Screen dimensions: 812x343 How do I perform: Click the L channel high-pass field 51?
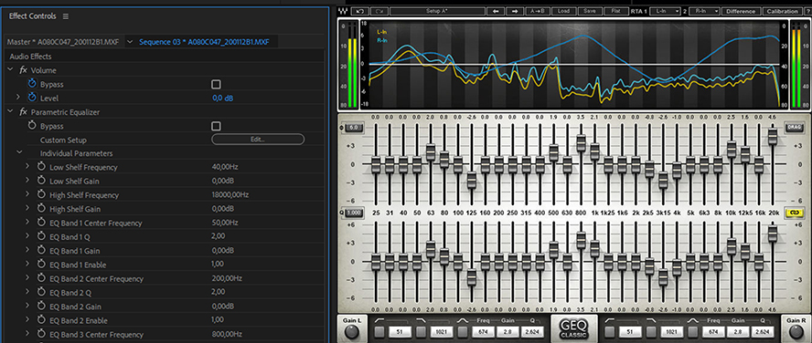coord(400,332)
